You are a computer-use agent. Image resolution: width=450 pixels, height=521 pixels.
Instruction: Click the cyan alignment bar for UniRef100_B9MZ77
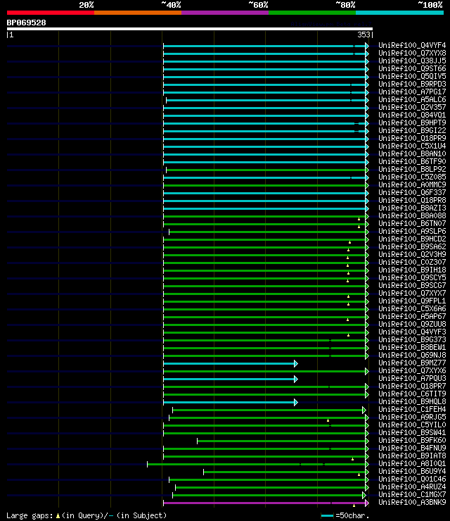(229, 364)
